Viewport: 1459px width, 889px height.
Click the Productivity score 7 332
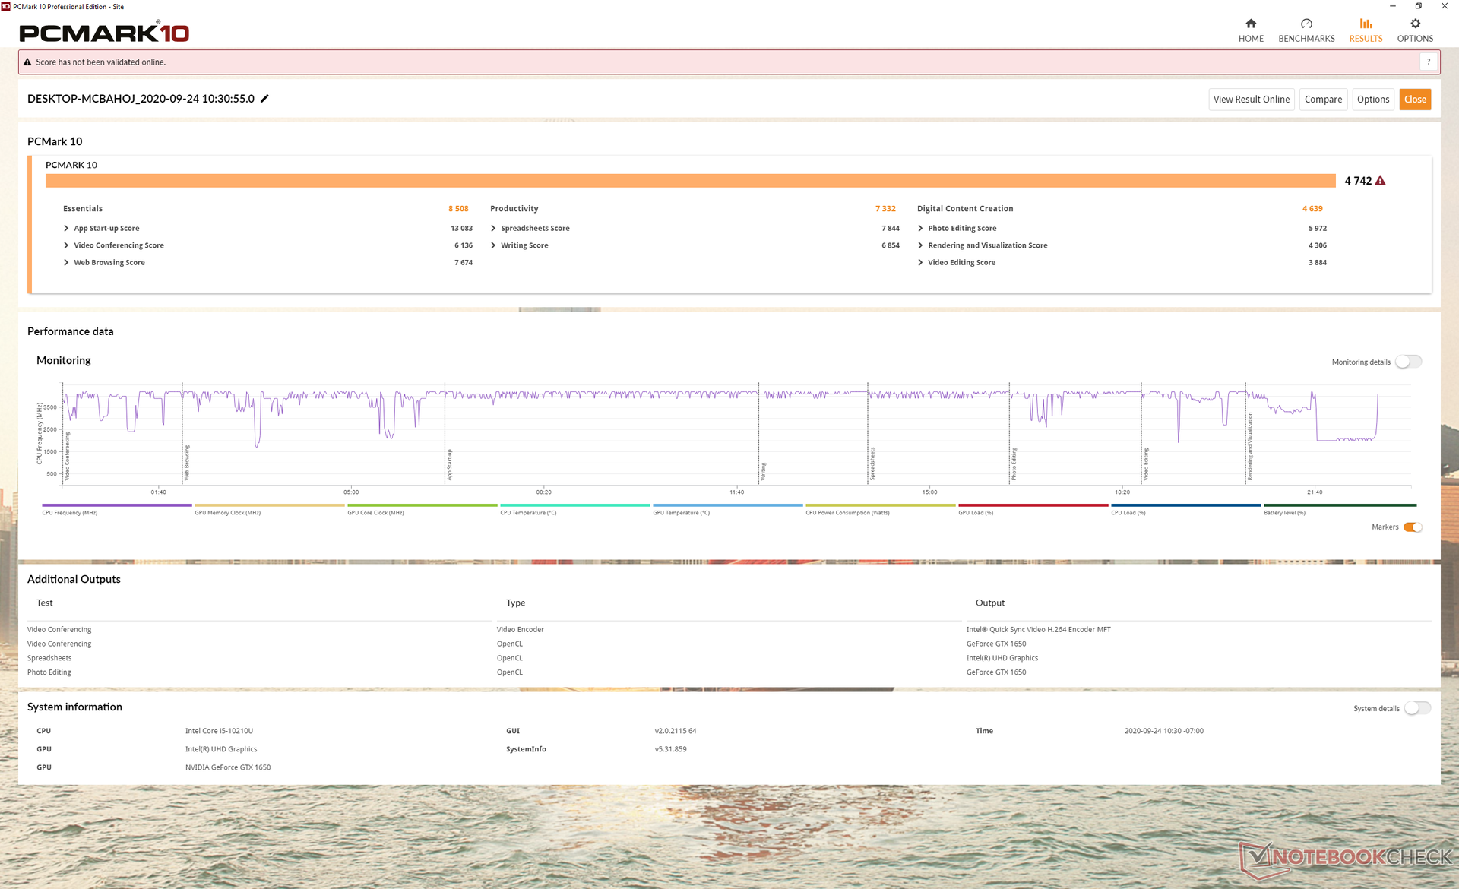click(x=885, y=209)
